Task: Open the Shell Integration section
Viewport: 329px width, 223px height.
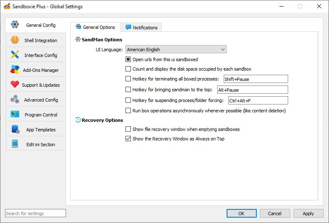Action: pos(36,40)
